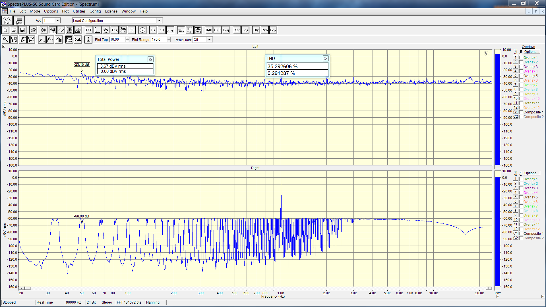Click Options button for Right overlays
The image size is (546, 307).
click(531, 173)
